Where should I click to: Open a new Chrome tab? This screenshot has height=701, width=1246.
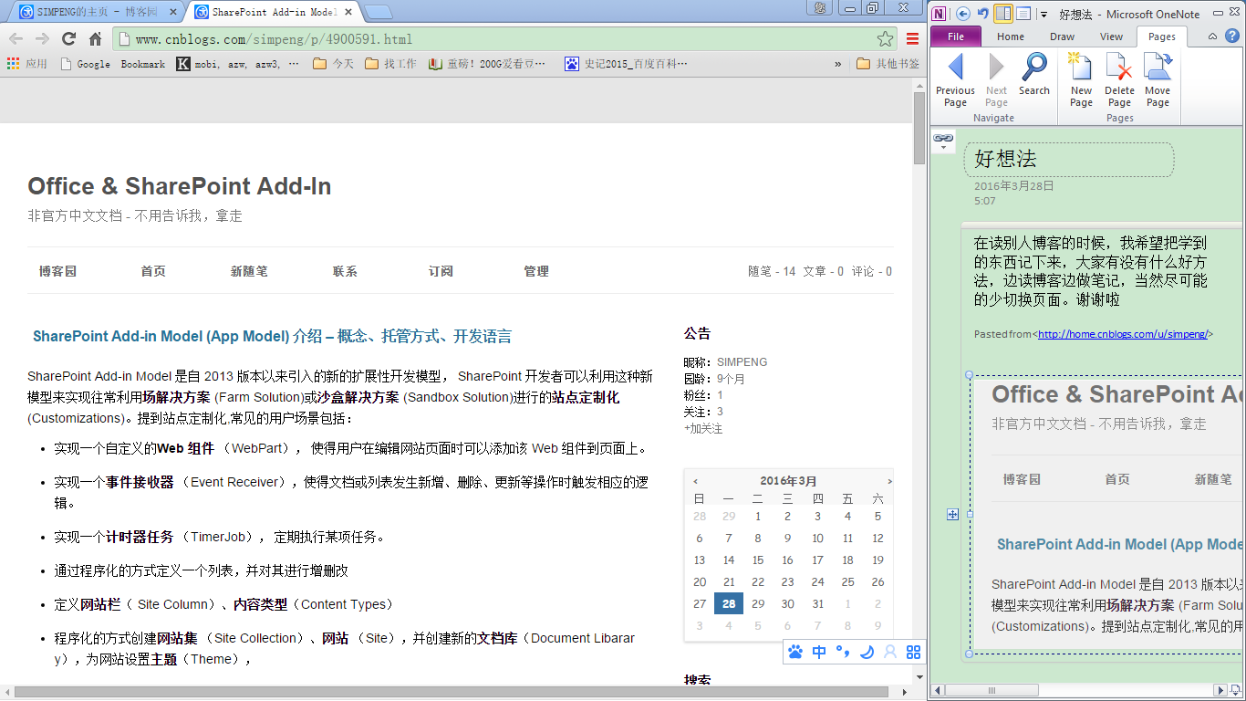pyautogui.click(x=379, y=12)
